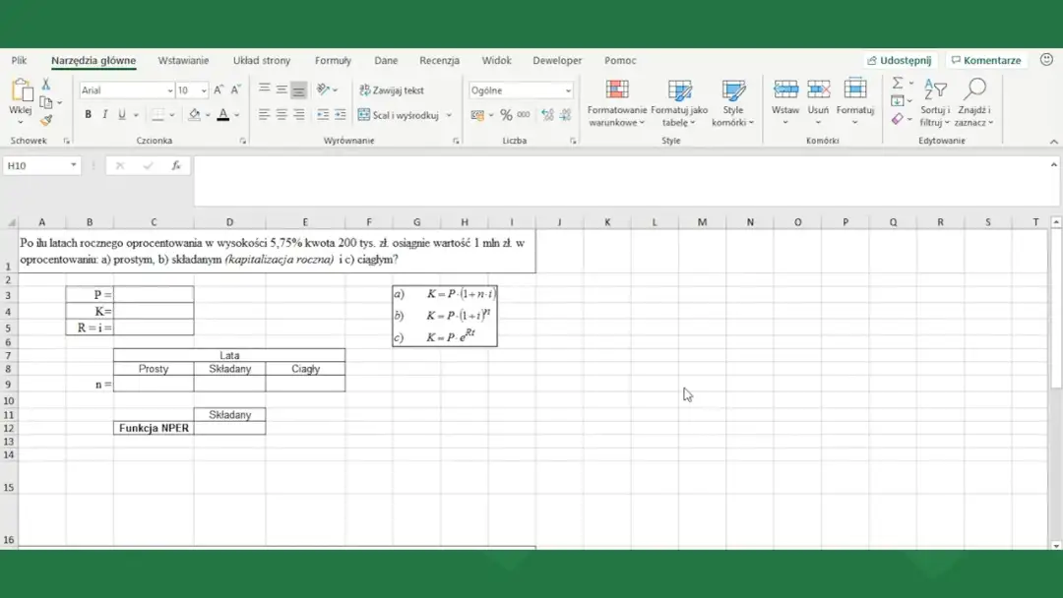The height and width of the screenshot is (598, 1063).
Task: Click the Komentarze button
Action: (x=986, y=60)
